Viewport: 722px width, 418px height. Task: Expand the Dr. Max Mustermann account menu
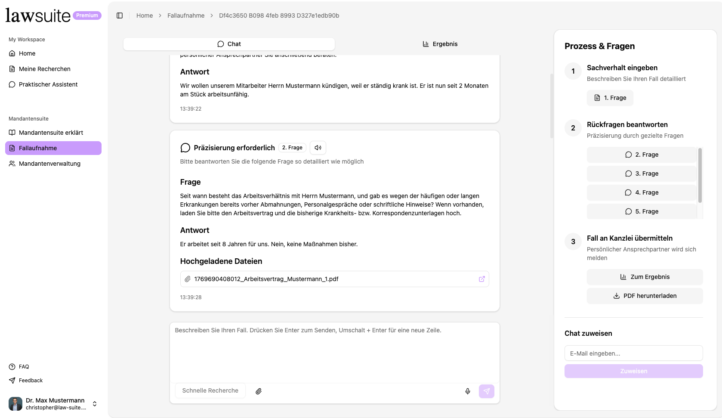94,404
